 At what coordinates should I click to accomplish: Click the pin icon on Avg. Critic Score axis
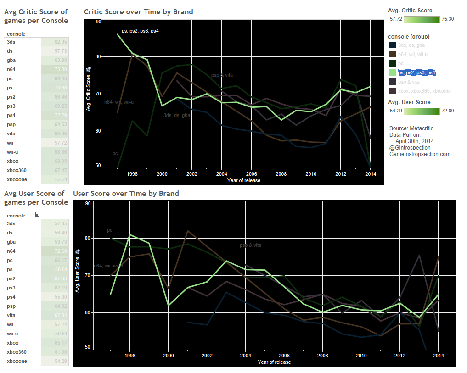click(x=89, y=69)
